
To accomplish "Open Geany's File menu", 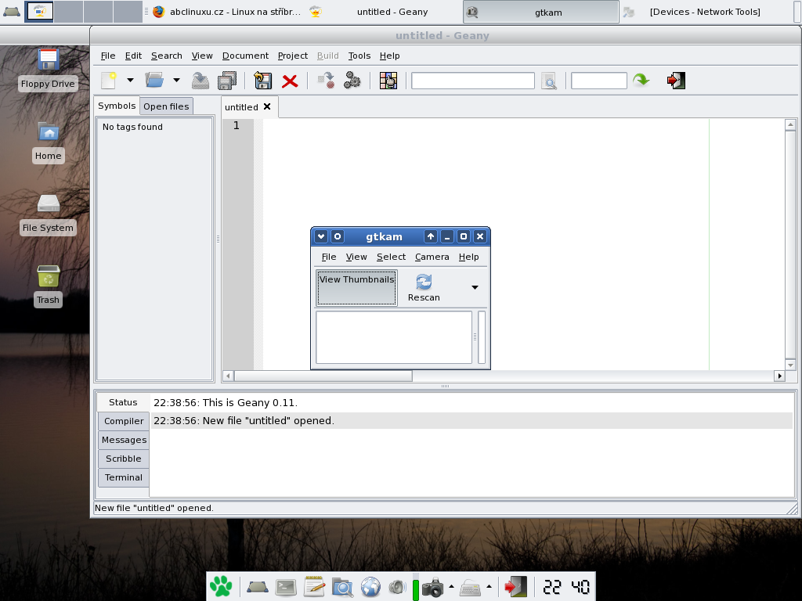I will coord(108,56).
